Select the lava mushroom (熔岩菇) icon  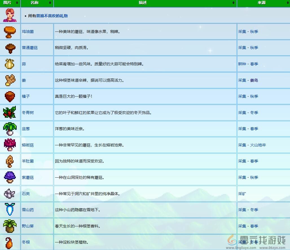tap(10, 145)
